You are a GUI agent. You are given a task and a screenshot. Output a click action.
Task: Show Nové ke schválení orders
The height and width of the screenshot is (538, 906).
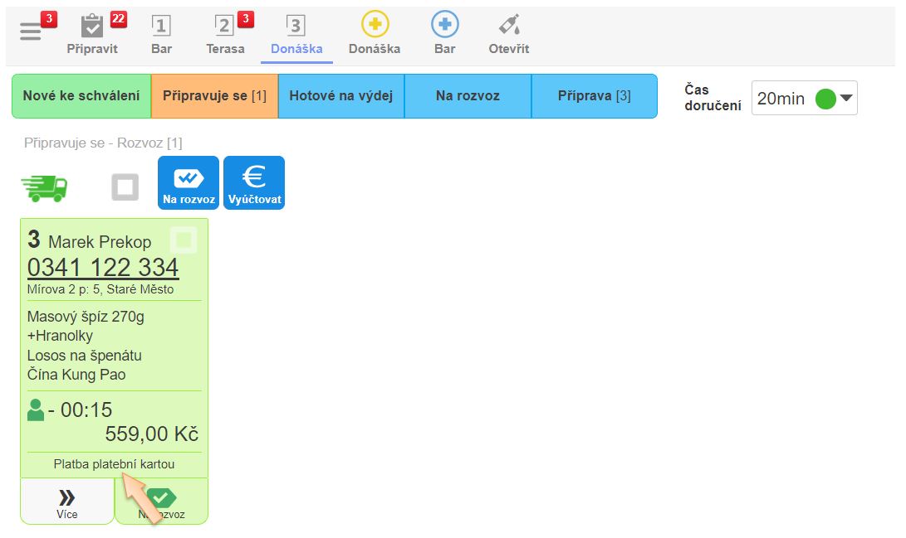(81, 96)
